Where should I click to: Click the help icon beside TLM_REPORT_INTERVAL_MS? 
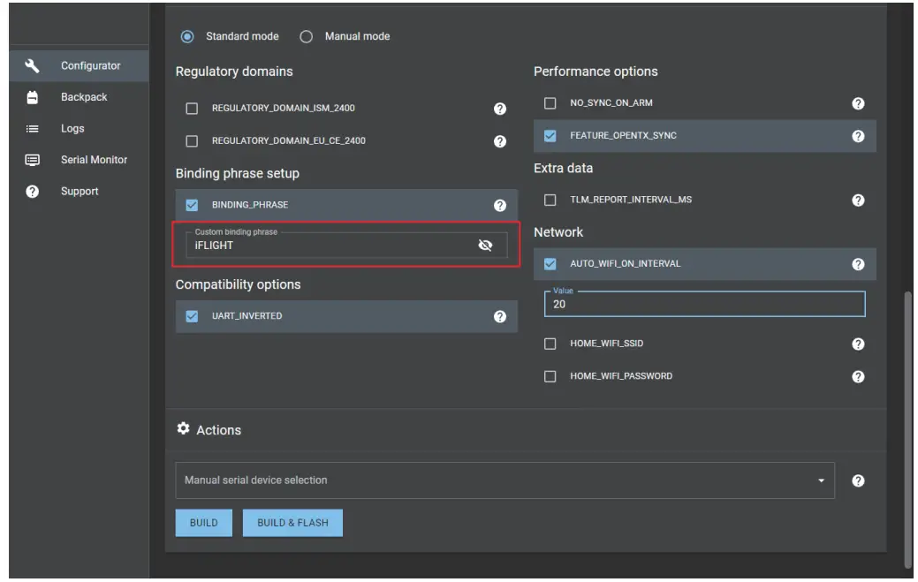point(857,200)
